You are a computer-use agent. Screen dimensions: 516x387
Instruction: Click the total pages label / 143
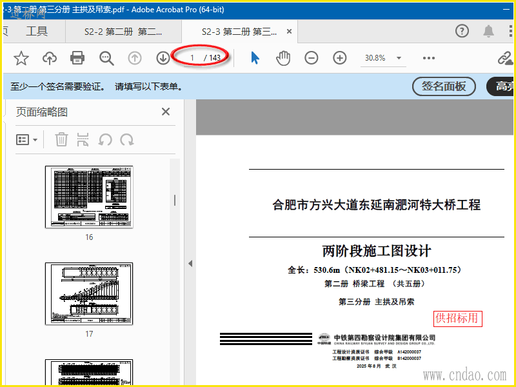click(212, 58)
